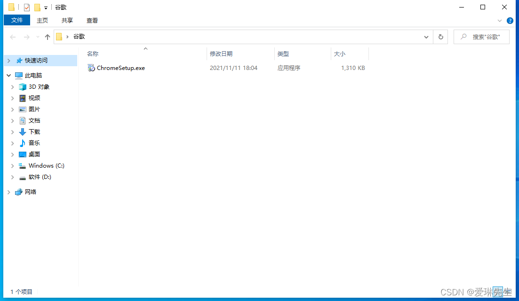
Task: Open recent locations dropdown arrow
Action: [38, 37]
